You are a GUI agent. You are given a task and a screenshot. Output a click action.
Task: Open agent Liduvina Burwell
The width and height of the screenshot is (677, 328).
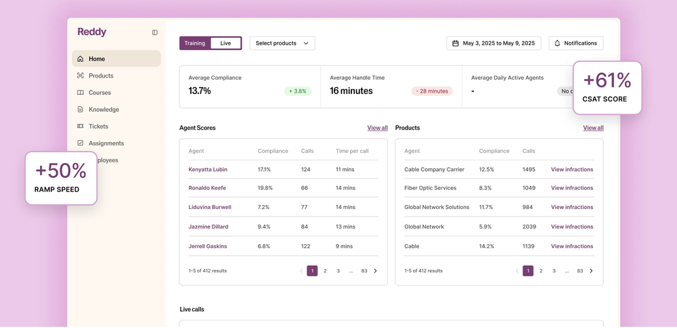[x=210, y=207]
